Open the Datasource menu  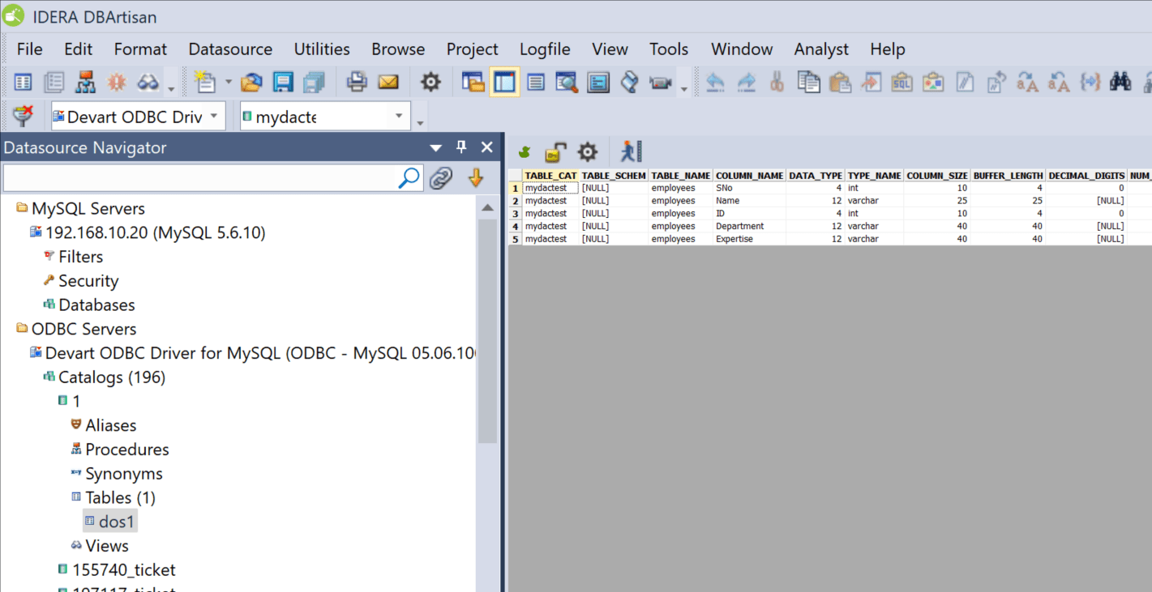230,49
